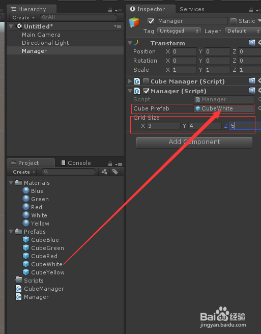This screenshot has width=261, height=334.
Task: Search by label in Project panel
Action: click(115, 172)
